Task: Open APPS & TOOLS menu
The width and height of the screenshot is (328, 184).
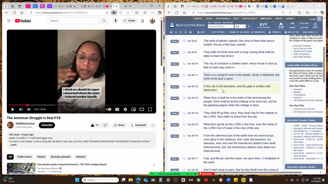Action: 250,19
